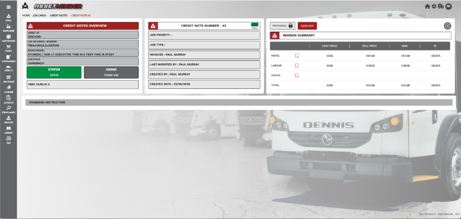Click the AssetMinder logo
Image resolution: width=461 pixels, height=219 pixels.
pyautogui.click(x=52, y=6)
